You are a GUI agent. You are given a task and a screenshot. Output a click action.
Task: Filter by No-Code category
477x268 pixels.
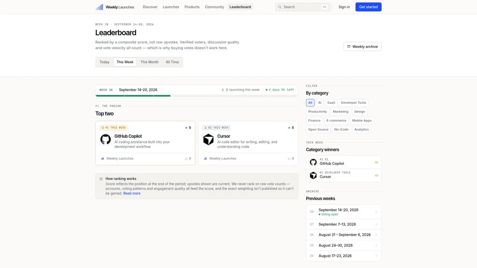click(341, 129)
